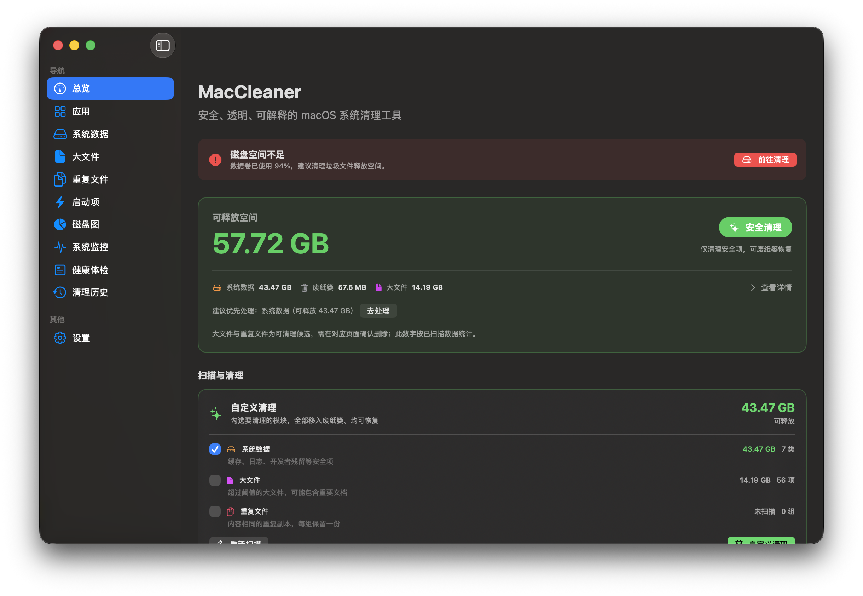Screen dimensions: 863x596
Task: Click the 总览 gauge icon in sidebar
Action: 60,88
